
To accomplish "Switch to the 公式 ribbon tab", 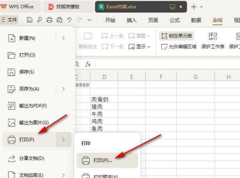I will click(175, 20).
